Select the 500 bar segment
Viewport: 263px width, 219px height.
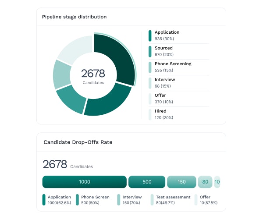[147, 182]
